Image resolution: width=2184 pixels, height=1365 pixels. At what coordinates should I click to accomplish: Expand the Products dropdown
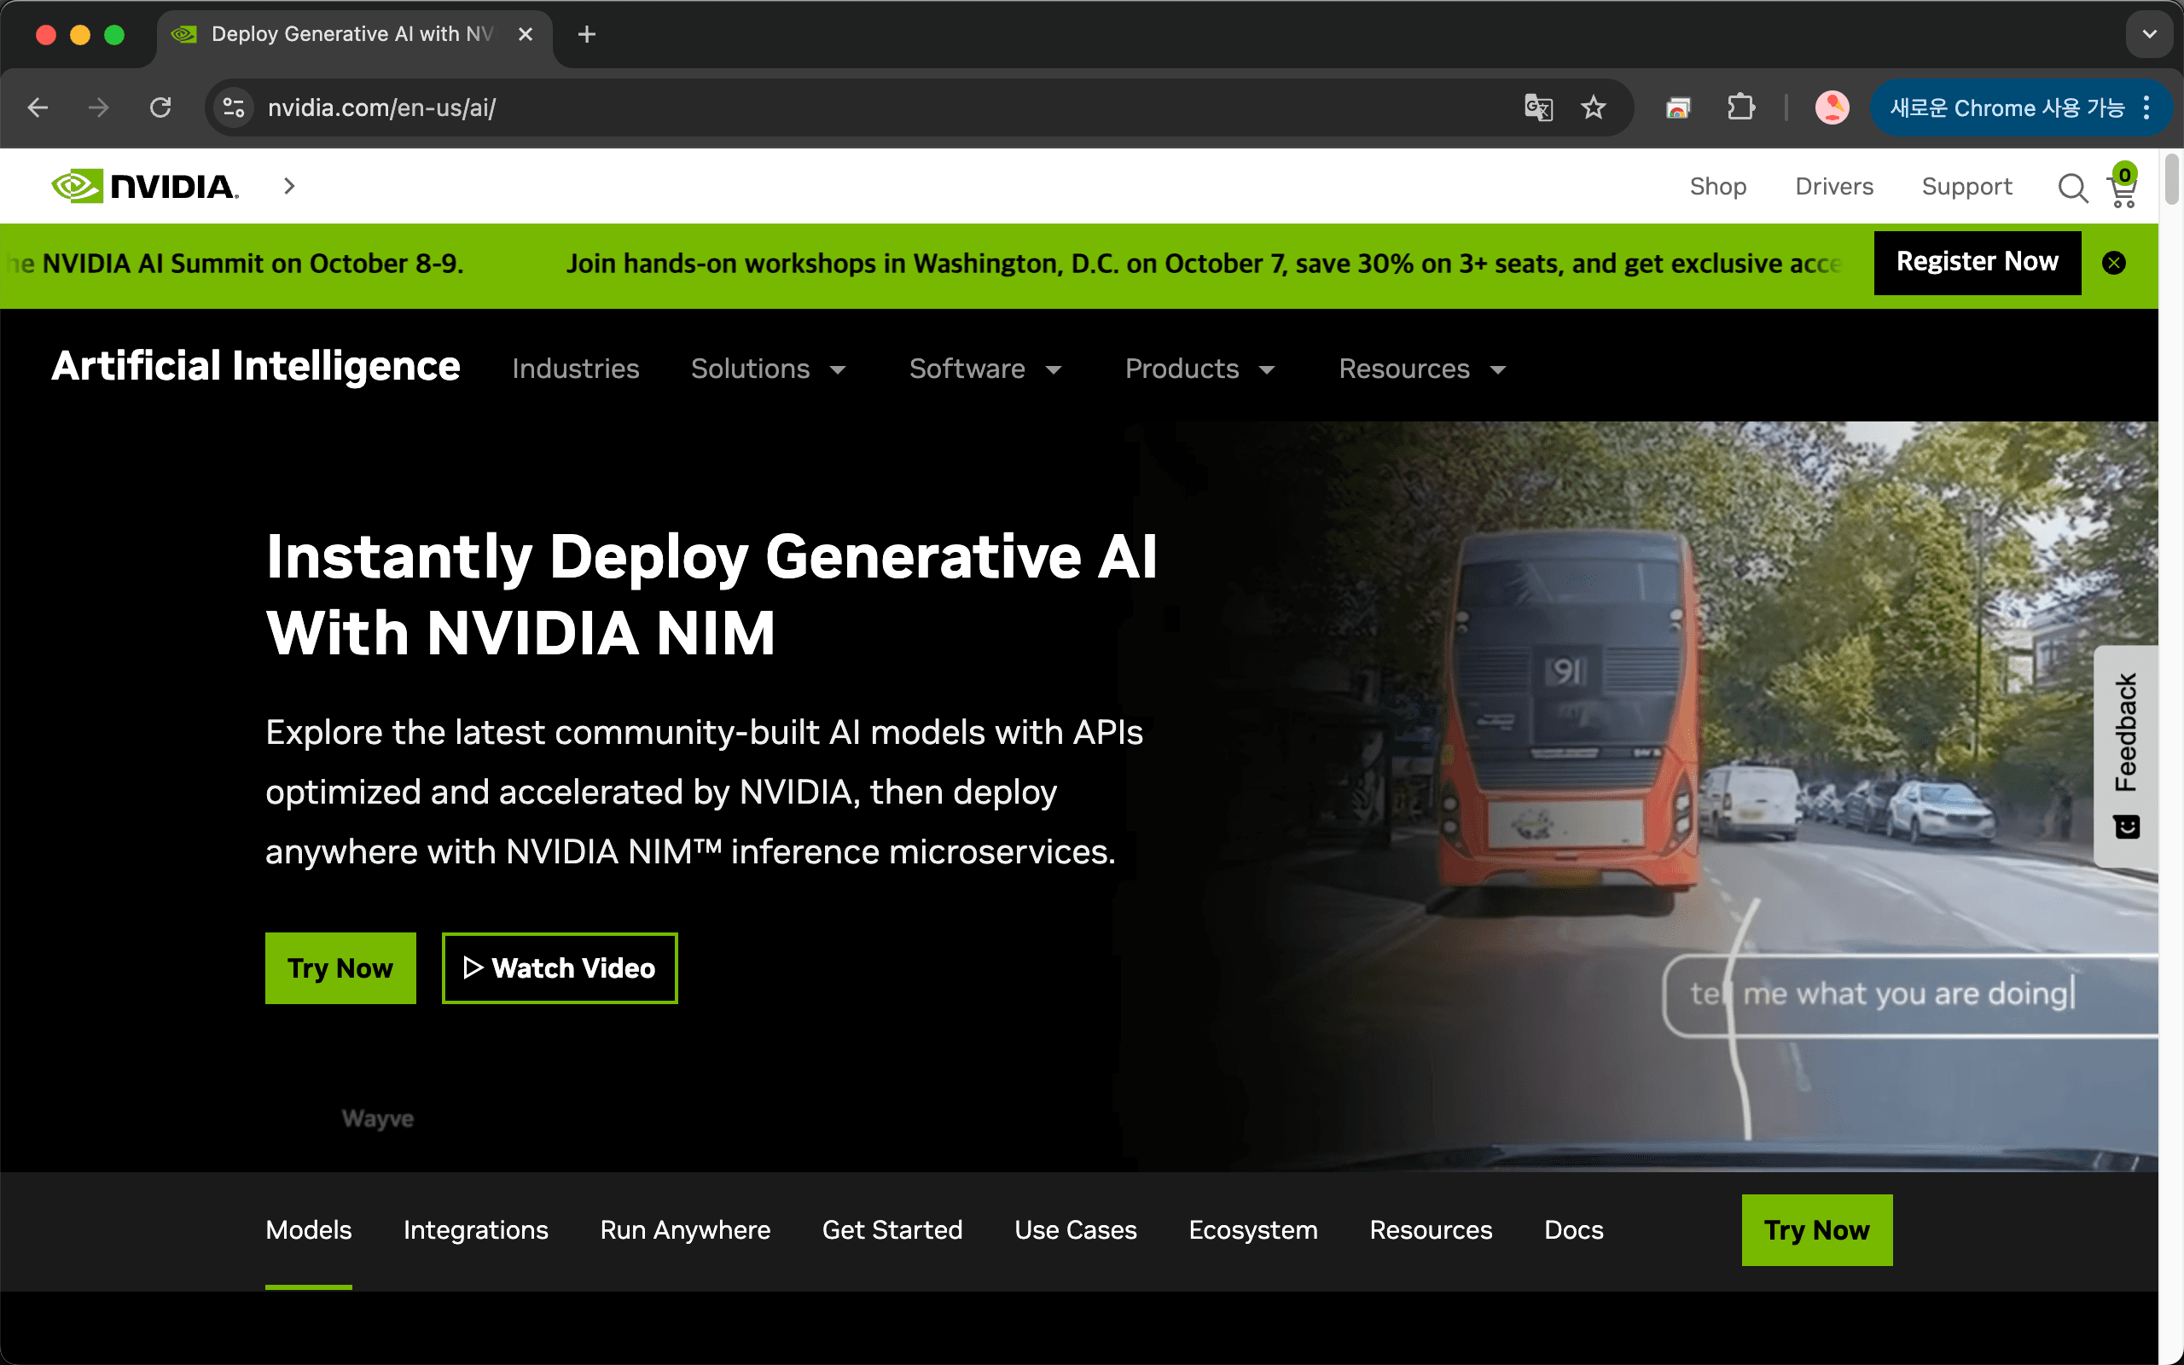pos(1199,369)
